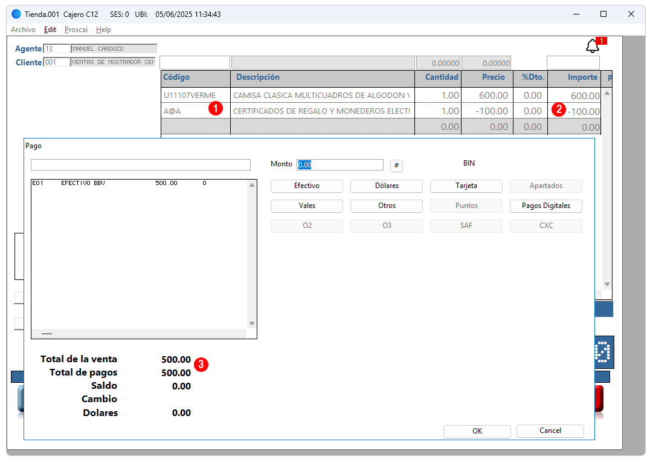Click the Importe column header

574,78
